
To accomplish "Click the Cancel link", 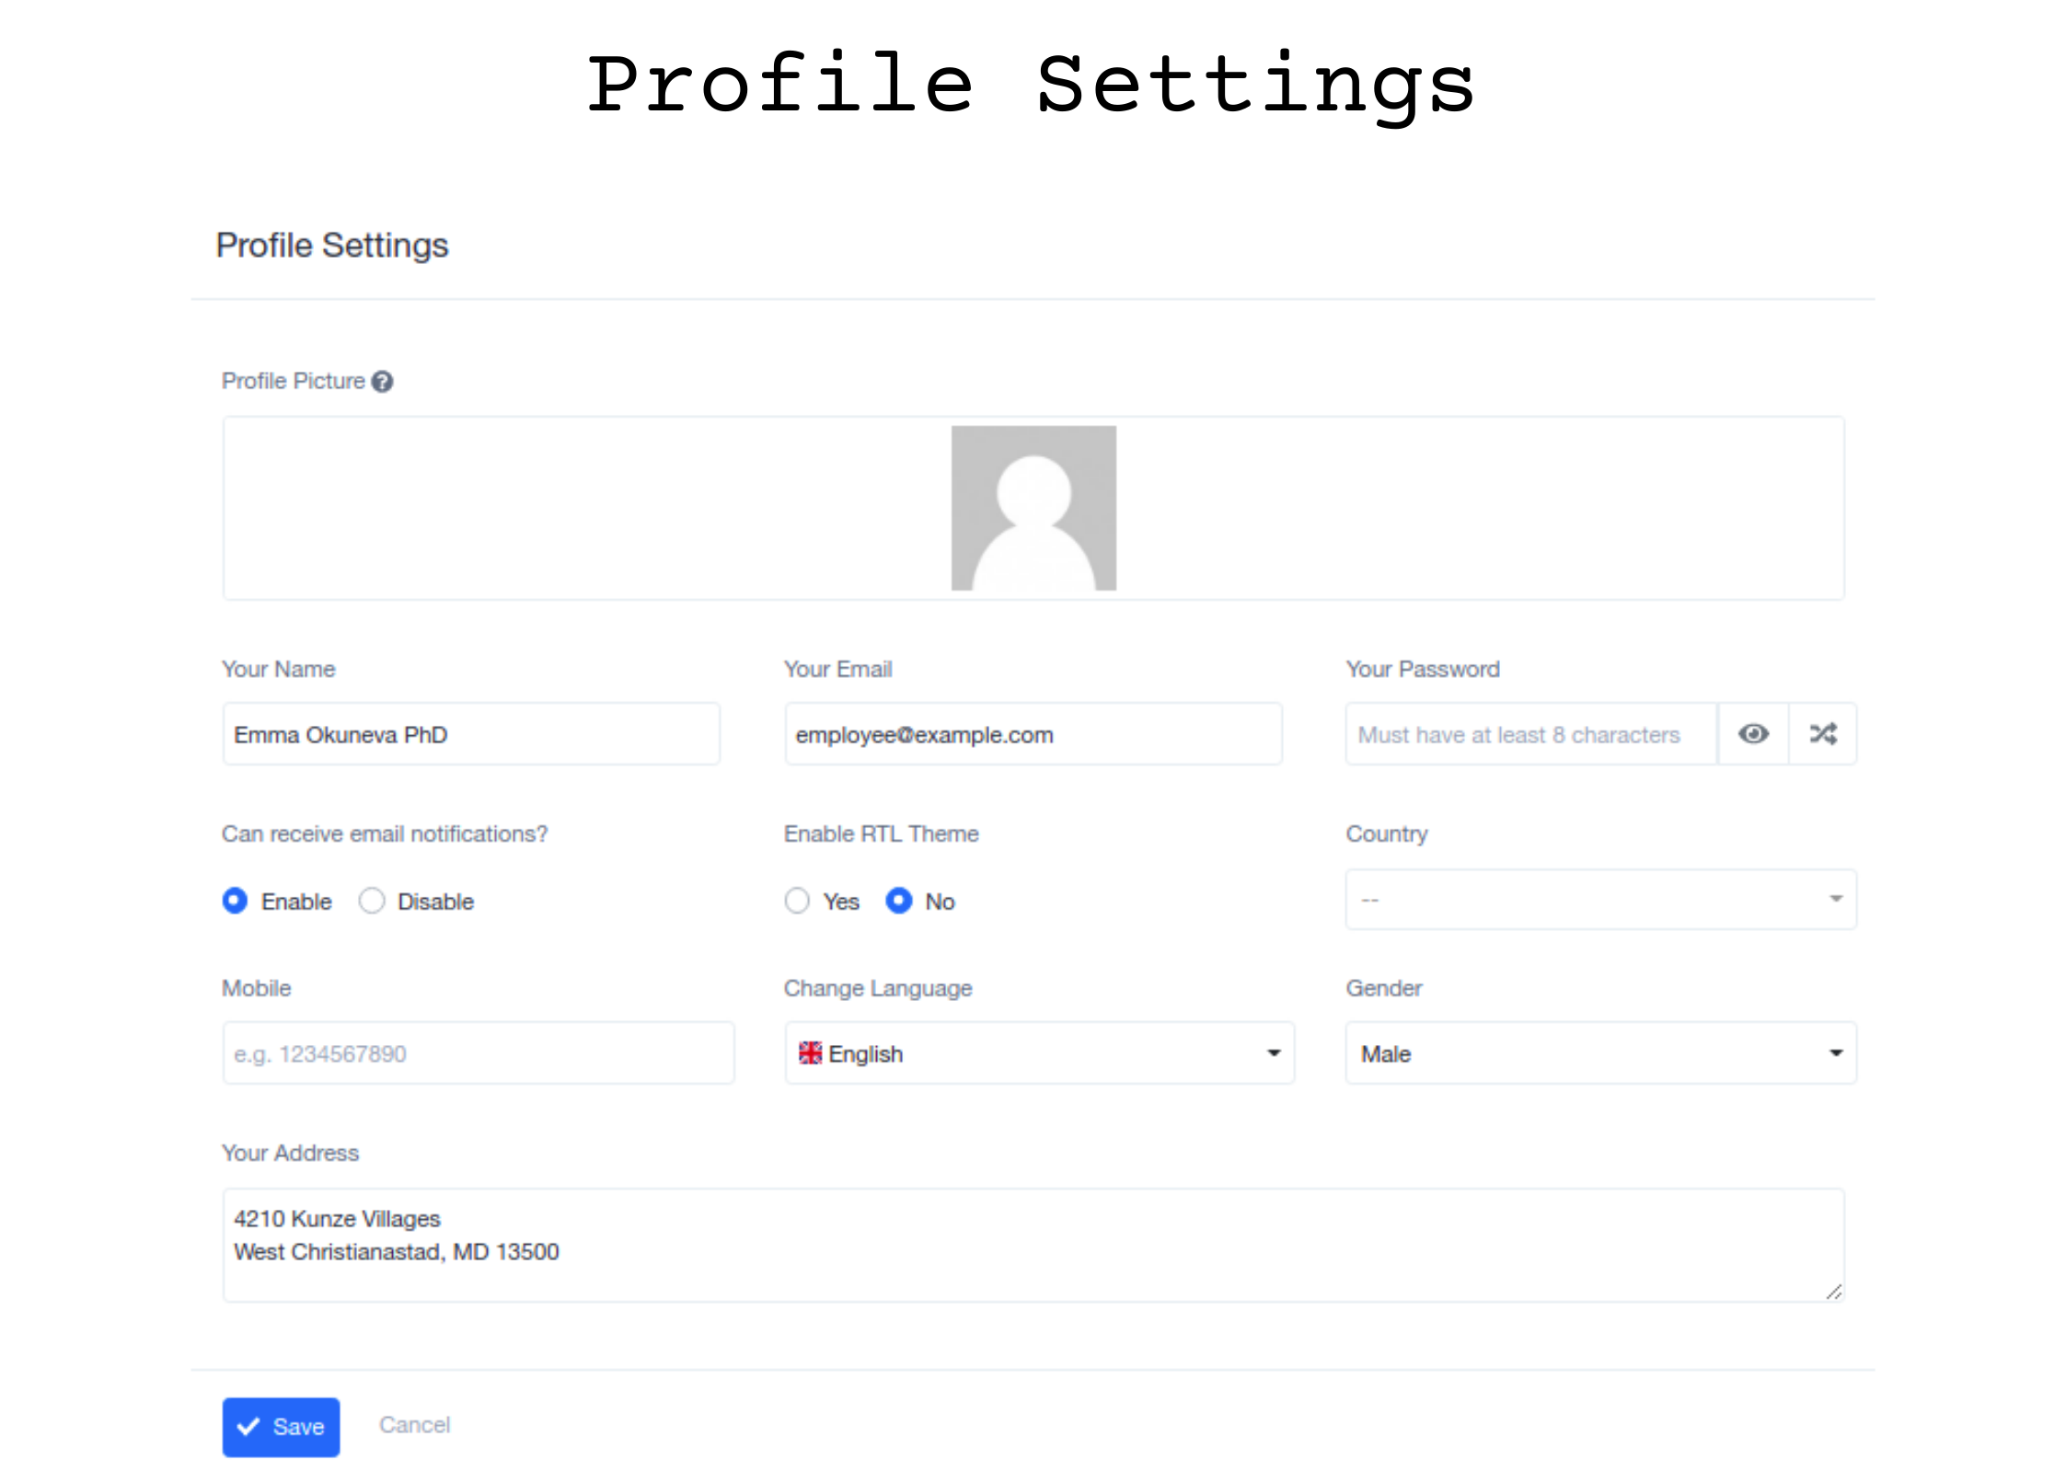I will [414, 1424].
